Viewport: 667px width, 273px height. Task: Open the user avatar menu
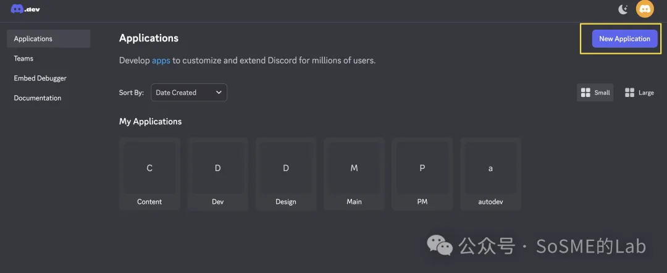[645, 9]
